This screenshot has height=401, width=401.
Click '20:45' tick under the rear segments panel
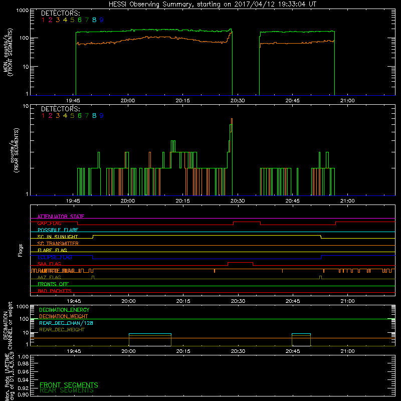point(292,201)
